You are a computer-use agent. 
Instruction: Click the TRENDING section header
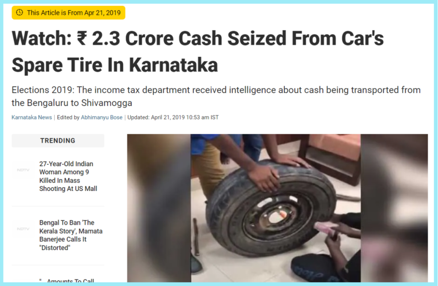click(58, 141)
